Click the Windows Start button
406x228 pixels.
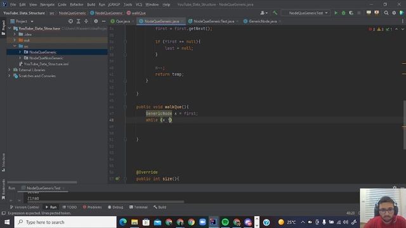tap(7, 222)
